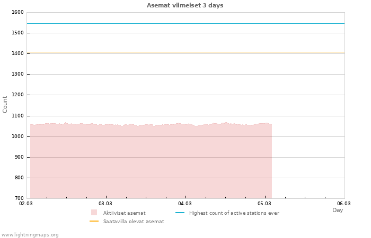This screenshot has width=371, height=238.
Task: Click the Count y-axis label
Action: [5, 104]
